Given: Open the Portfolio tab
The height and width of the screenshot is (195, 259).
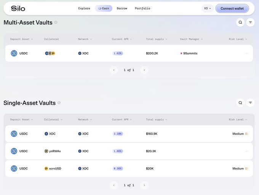Looking at the screenshot, I should coord(142,8).
